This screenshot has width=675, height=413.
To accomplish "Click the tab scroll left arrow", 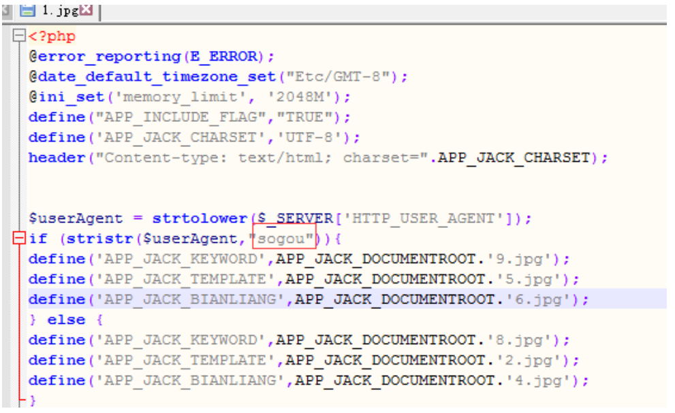I will [5, 10].
